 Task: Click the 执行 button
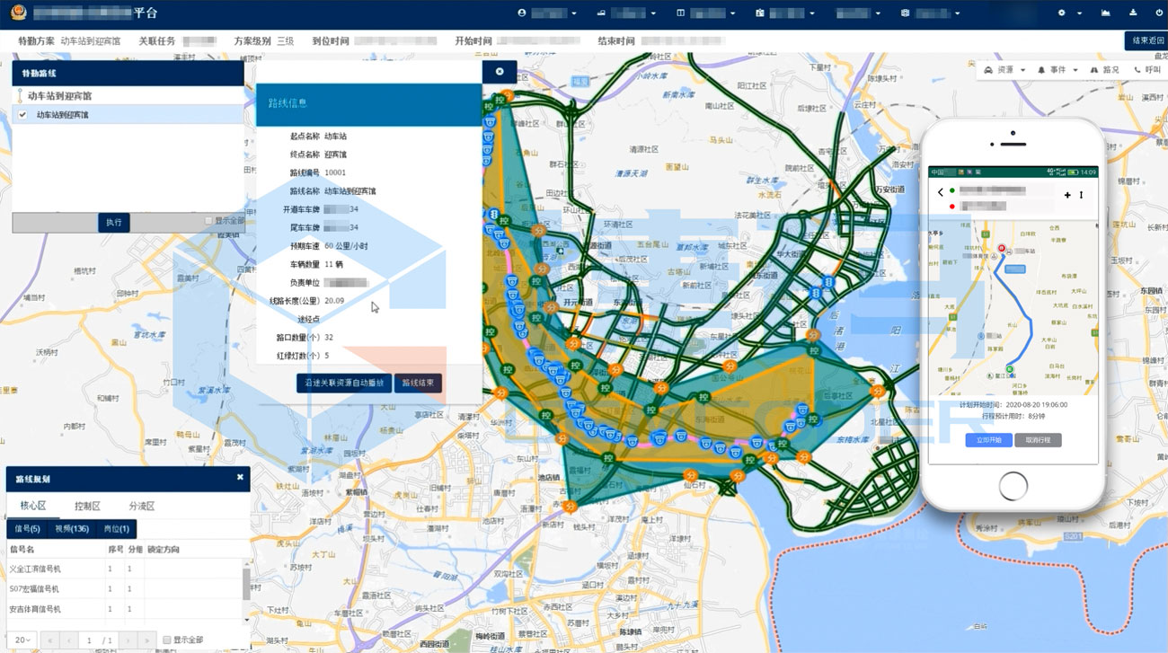[x=114, y=222]
